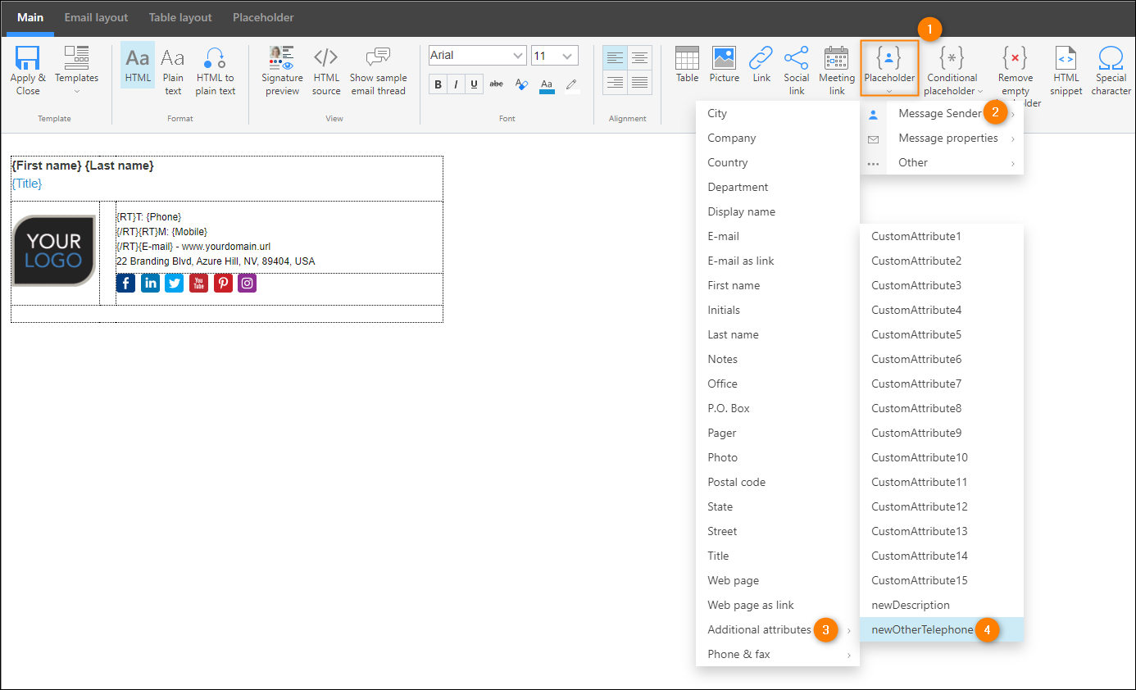1136x690 pixels.
Task: Expand Additional attributes submenu
Action: 777,629
